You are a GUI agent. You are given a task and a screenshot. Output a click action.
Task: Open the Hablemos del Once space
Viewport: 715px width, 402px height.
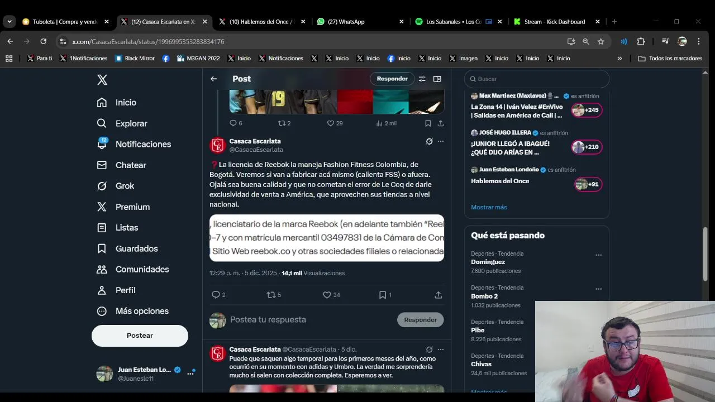500,181
